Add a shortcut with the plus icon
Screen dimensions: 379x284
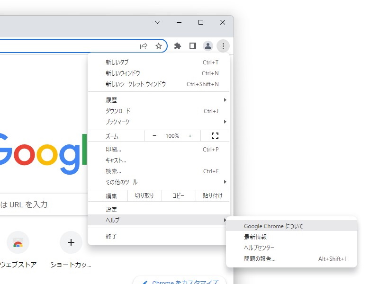[x=71, y=242]
